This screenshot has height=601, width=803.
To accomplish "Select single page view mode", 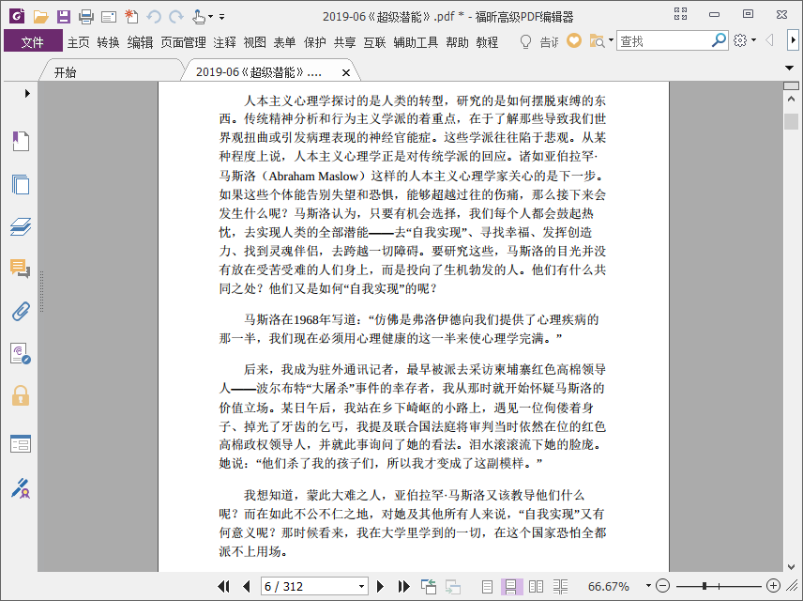I will [x=487, y=586].
